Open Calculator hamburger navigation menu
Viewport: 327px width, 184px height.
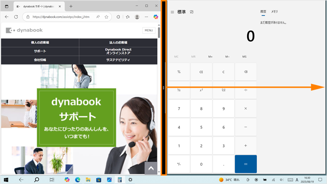click(172, 12)
